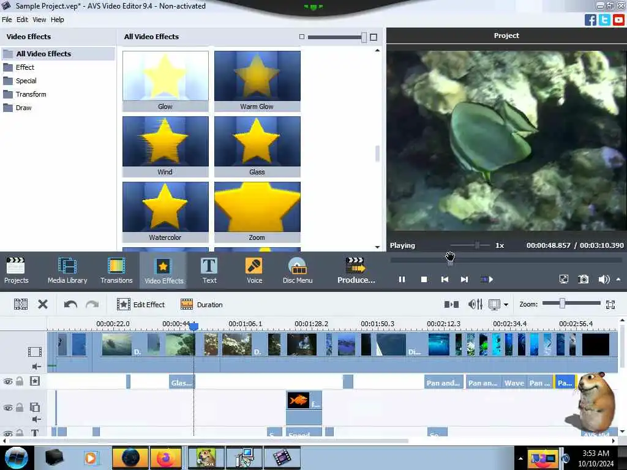Screen dimensions: 627x470
Task: Click the preview seek bar
Action: [x=506, y=259]
